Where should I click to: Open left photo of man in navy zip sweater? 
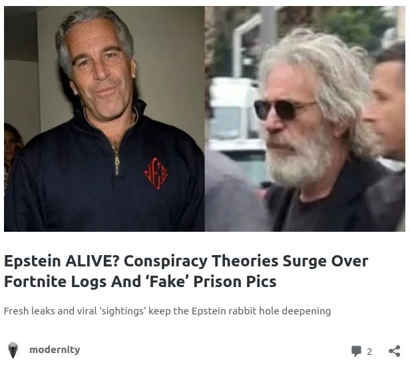104,119
